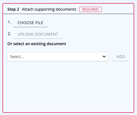Click the greyed-out UPLOAD DOCUMENT button
137x115 pixels.
[38, 34]
